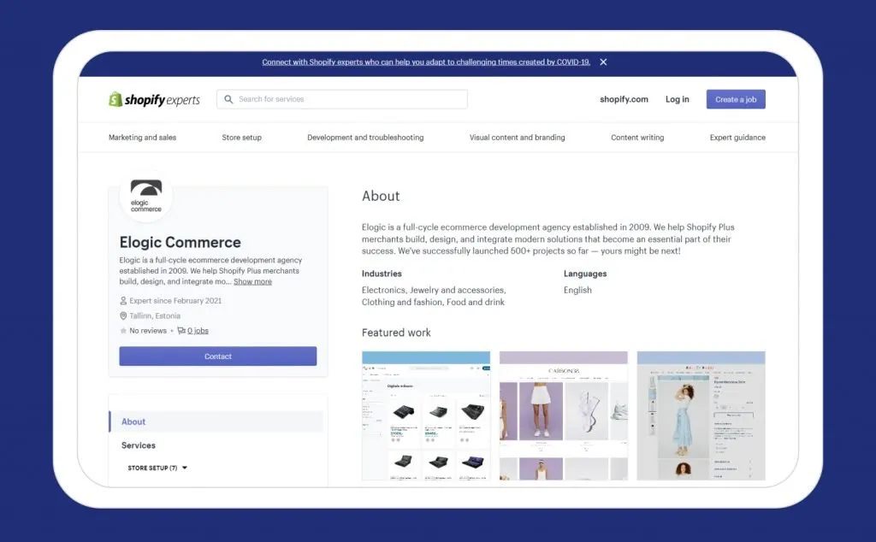Open the Expert guidance category
Image resolution: width=876 pixels, height=542 pixels.
737,137
